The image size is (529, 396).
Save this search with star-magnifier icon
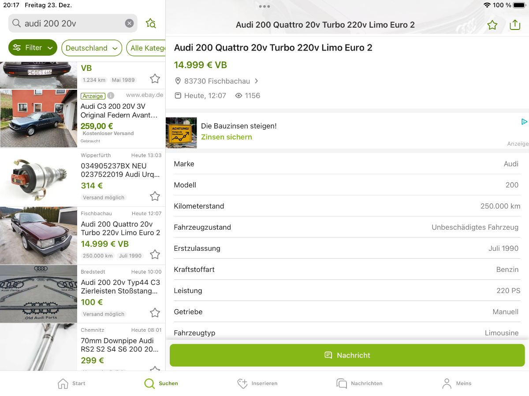coord(151,24)
